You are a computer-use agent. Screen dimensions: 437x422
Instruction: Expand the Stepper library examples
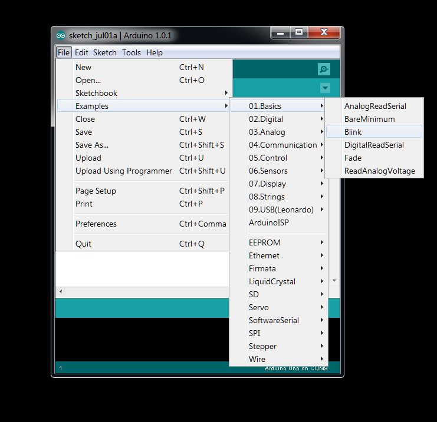click(x=279, y=346)
